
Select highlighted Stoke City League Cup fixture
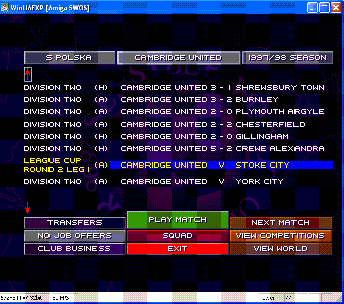(221, 165)
